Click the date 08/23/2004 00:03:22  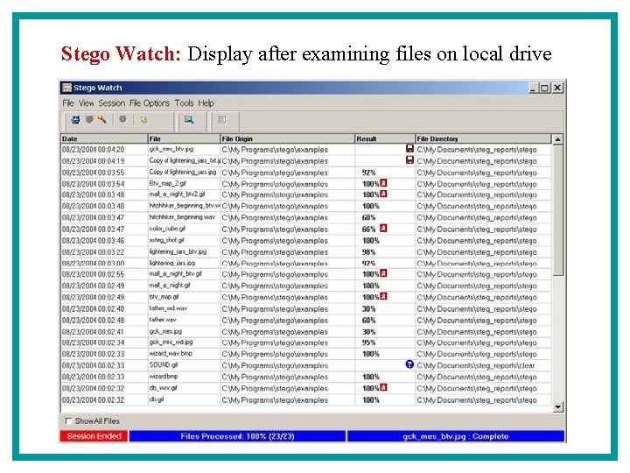(x=94, y=252)
